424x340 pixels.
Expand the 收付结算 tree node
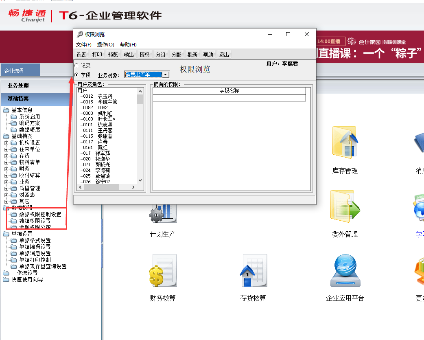pos(6,175)
